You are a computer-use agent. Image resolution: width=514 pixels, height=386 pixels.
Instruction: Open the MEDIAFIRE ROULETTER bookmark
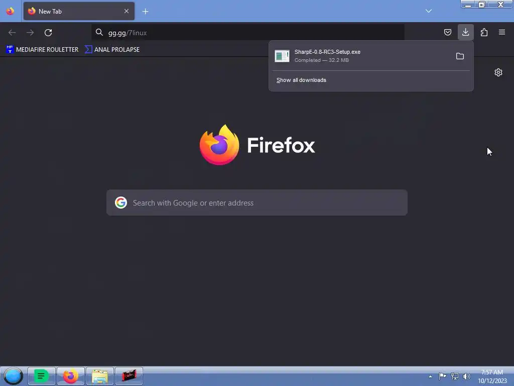tap(42, 50)
